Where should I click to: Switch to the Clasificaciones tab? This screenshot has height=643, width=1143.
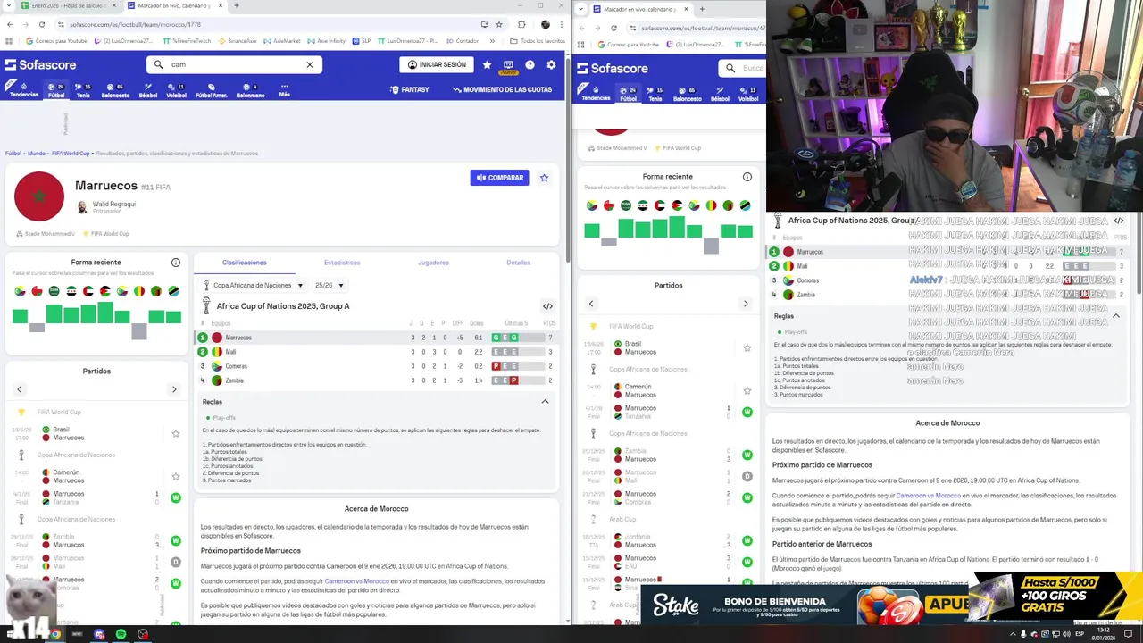[245, 263]
